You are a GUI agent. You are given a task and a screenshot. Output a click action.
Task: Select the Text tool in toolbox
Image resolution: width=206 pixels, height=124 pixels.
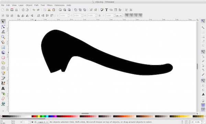tap(3, 88)
